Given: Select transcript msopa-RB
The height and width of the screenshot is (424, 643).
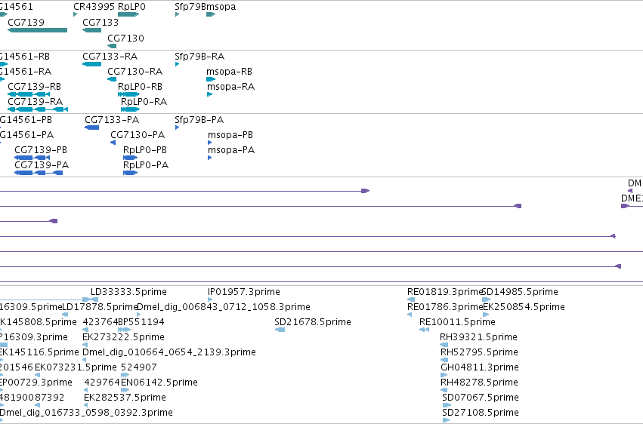Looking at the screenshot, I should [211, 79].
